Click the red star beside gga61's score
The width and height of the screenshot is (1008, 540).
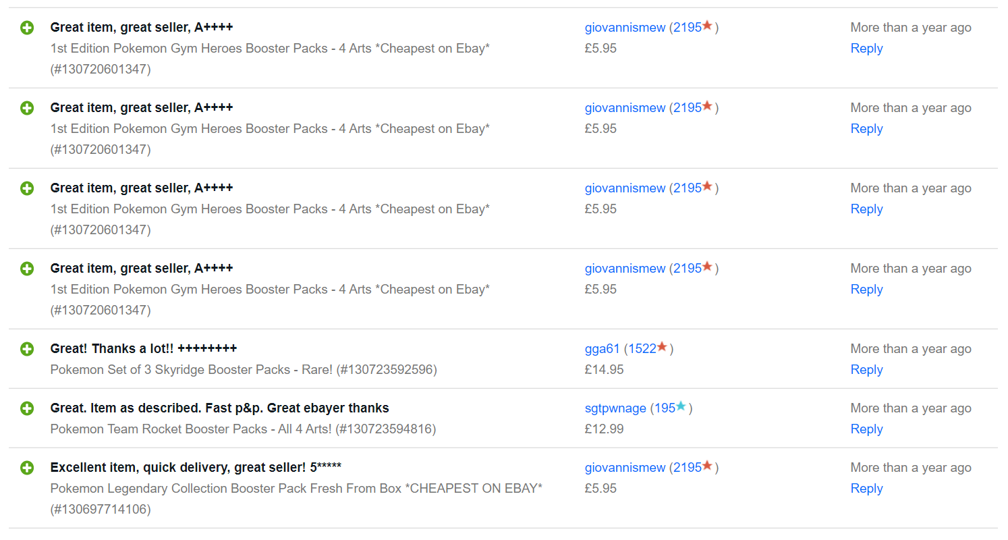662,347
